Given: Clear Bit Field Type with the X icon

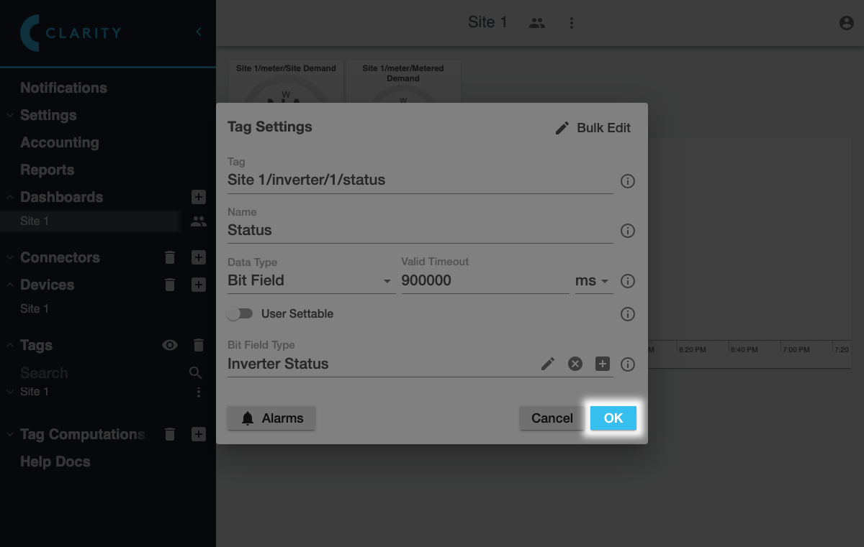Looking at the screenshot, I should 575,364.
